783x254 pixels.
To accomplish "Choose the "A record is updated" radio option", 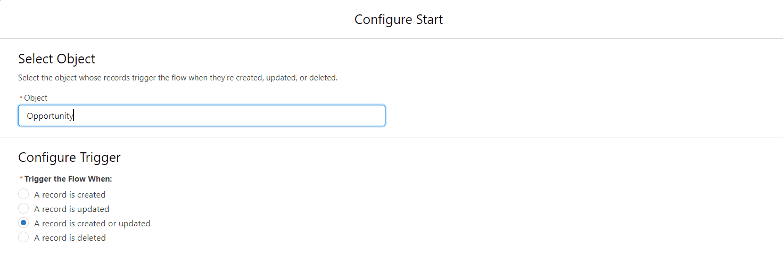I will pos(23,209).
